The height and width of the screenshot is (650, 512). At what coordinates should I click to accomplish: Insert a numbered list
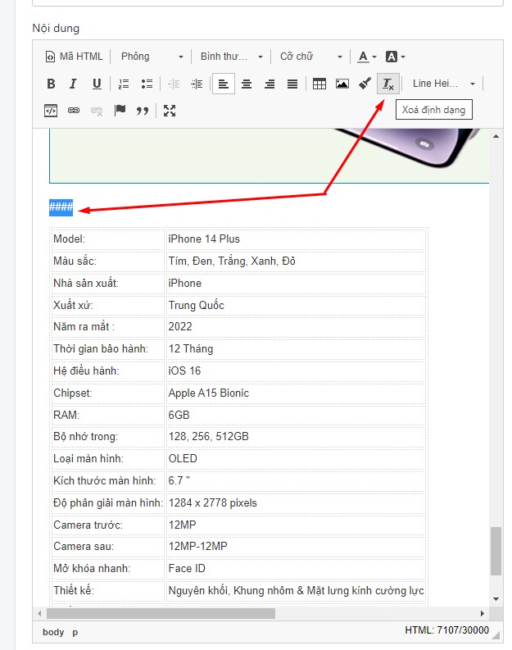click(124, 84)
